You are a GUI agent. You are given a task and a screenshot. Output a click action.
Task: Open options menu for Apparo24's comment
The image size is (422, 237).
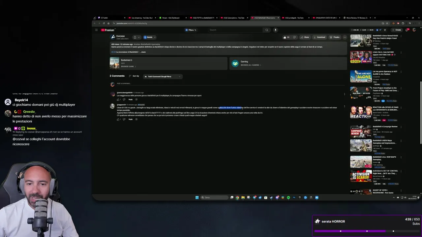345,106
